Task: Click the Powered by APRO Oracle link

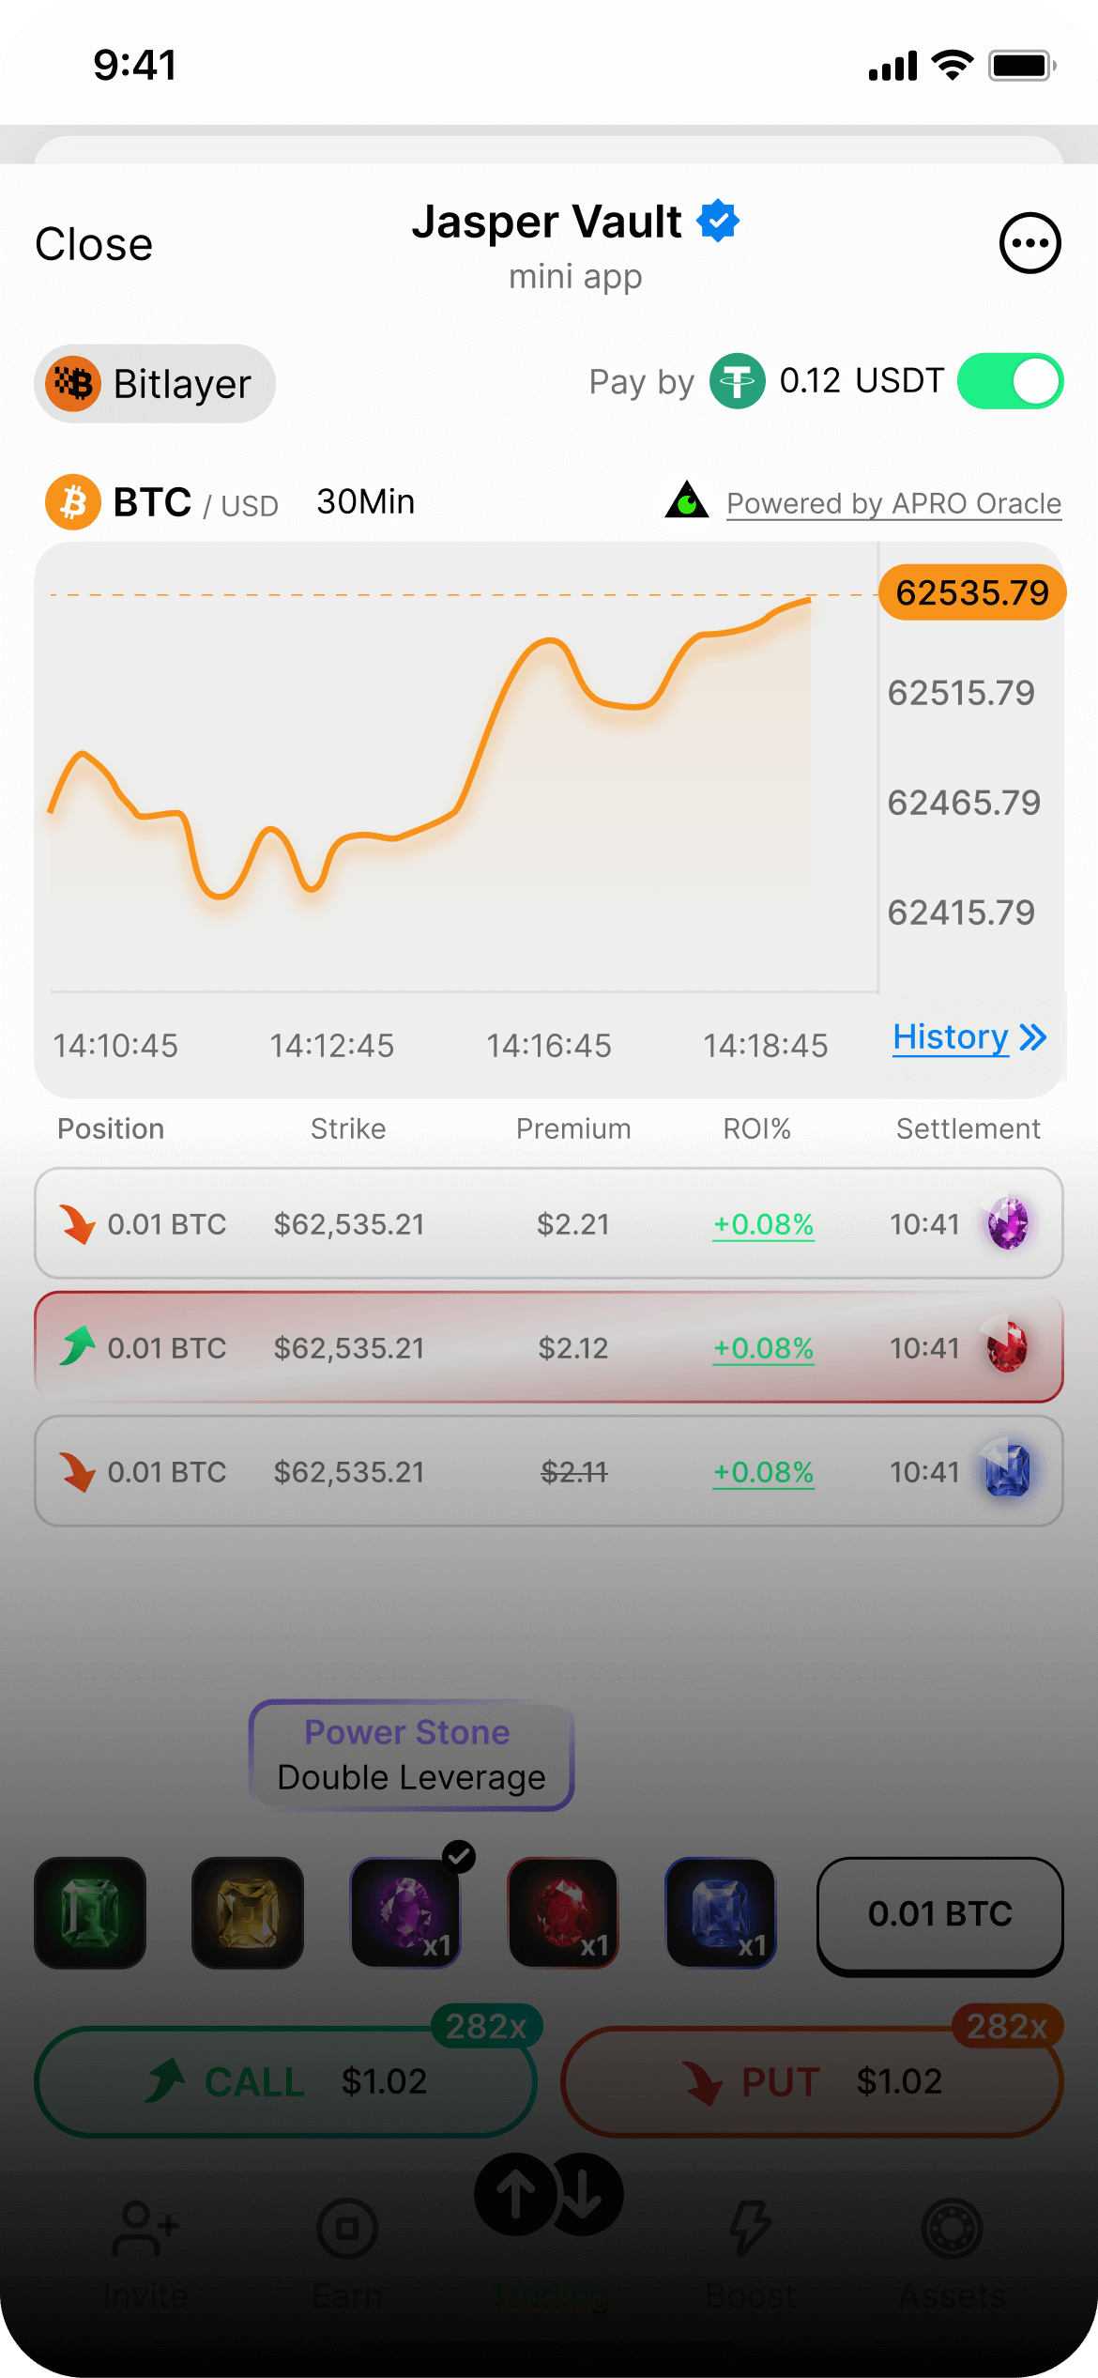Action: pyautogui.click(x=893, y=503)
